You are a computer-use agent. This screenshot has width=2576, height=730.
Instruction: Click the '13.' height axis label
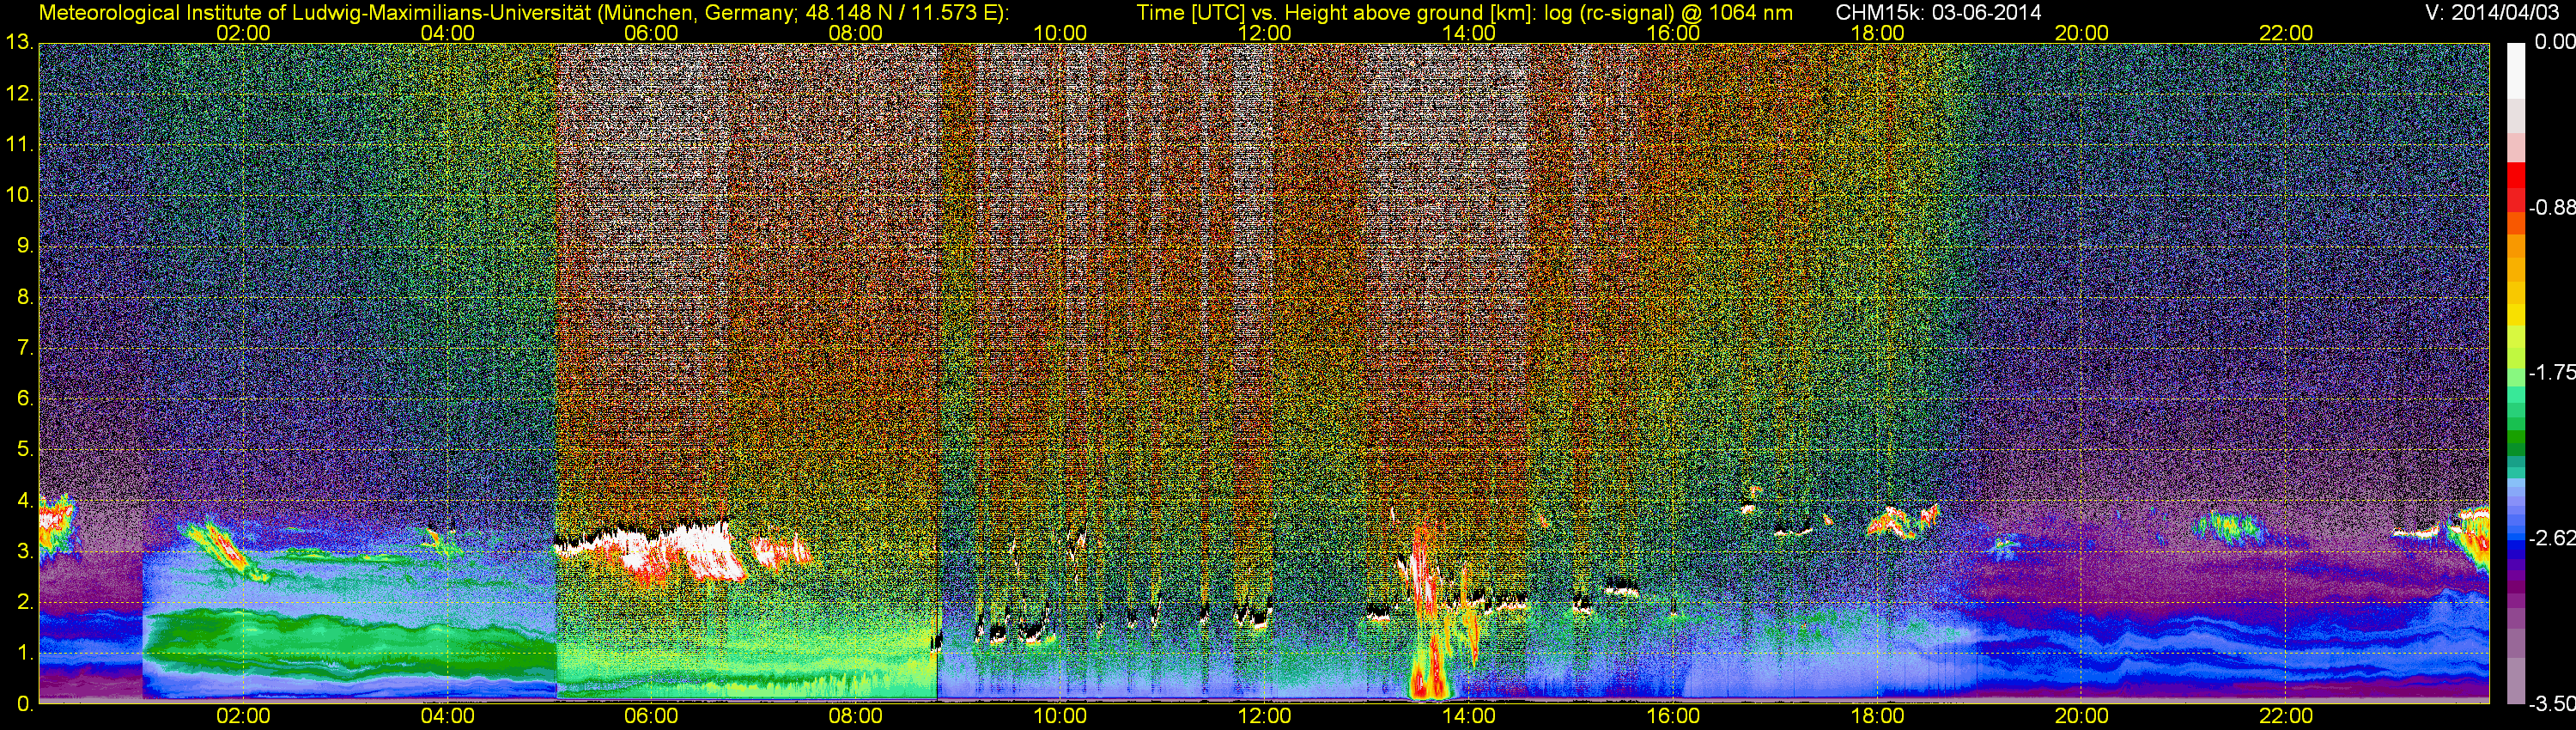(20, 43)
